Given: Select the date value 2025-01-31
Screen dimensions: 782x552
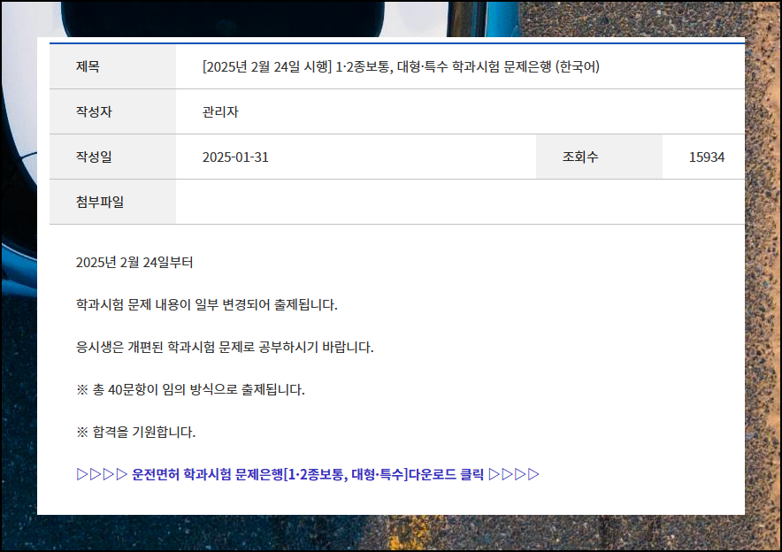Looking at the screenshot, I should [x=235, y=157].
